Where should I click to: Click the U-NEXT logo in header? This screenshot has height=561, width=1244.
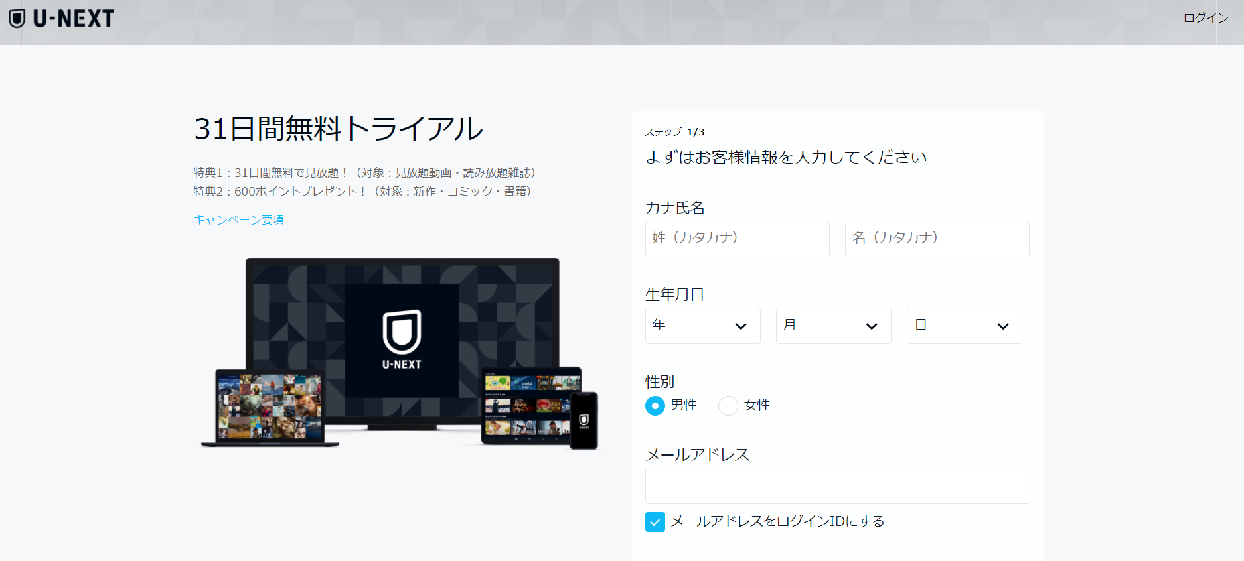click(61, 18)
